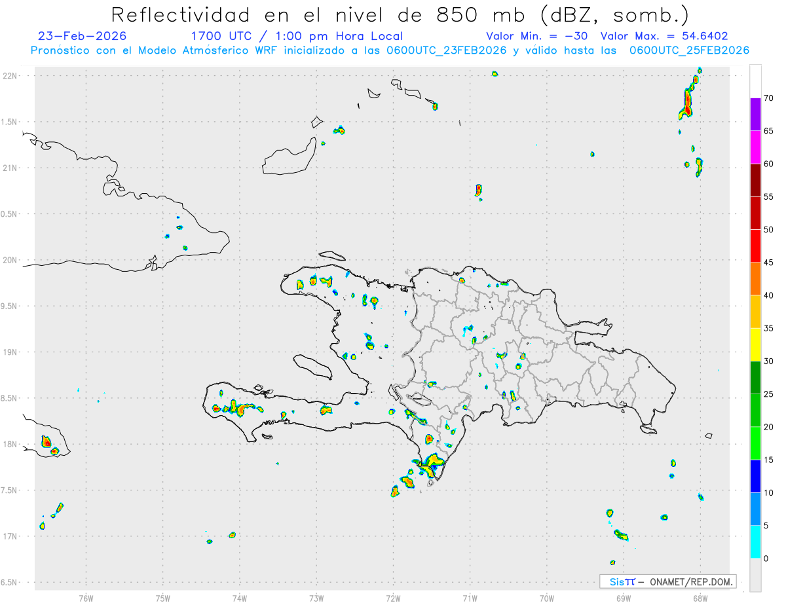Click the "22N" latitude label
The image size is (786, 607).
10,76
